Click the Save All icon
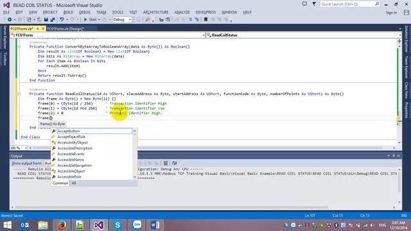This screenshot has height=231, width=411. tap(53, 20)
